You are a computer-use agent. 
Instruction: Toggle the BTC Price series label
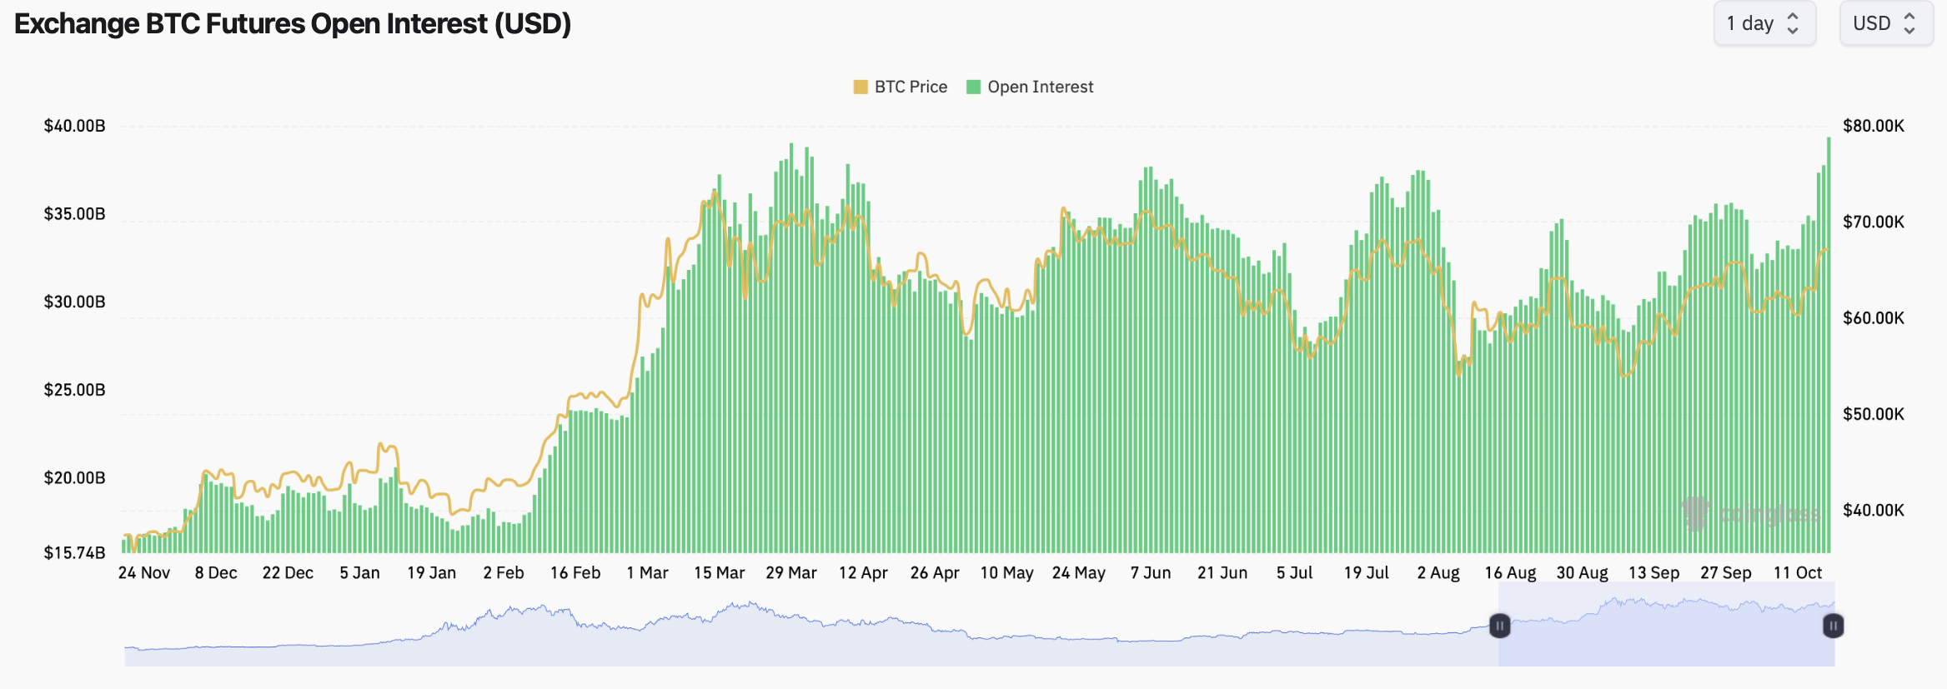[x=911, y=87]
